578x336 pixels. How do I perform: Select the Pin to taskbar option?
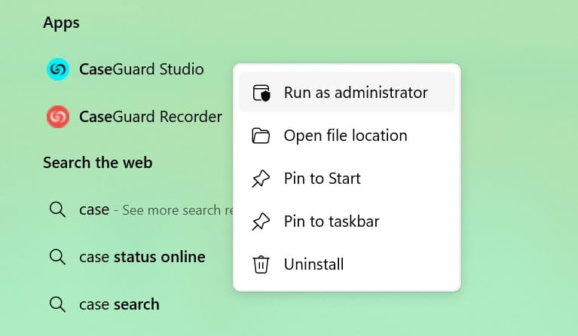331,221
